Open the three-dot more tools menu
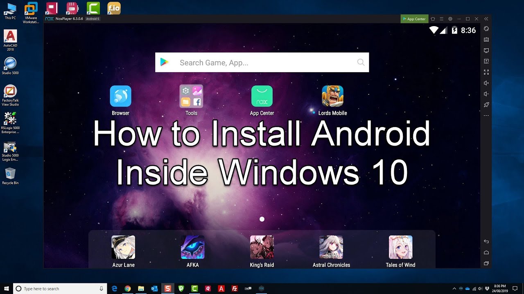The height and width of the screenshot is (294, 524). (486, 116)
